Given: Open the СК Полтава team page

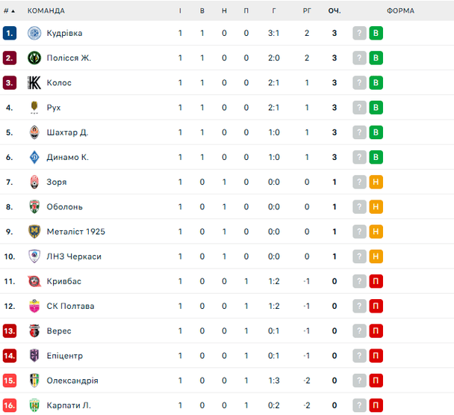Looking at the screenshot, I should [x=70, y=307].
